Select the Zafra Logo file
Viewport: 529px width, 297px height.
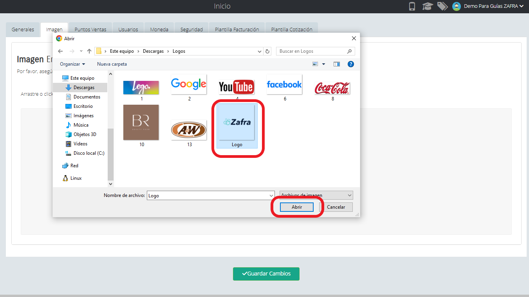pyautogui.click(x=237, y=126)
